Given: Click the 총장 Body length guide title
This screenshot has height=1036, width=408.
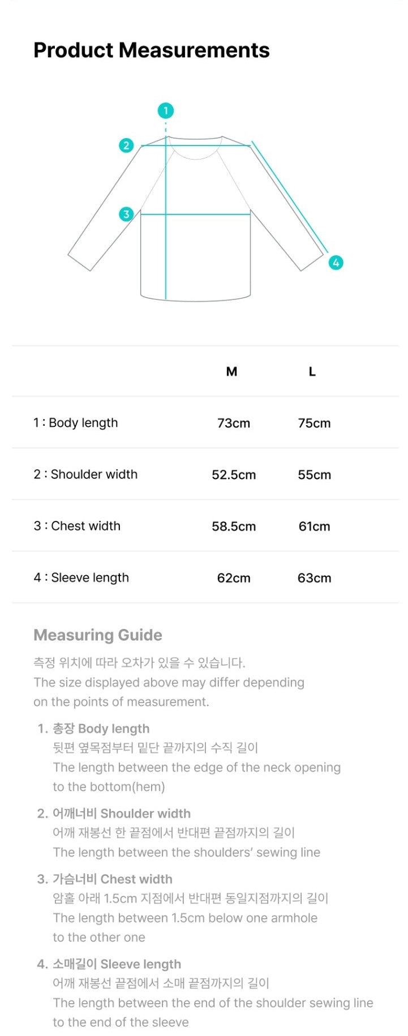Looking at the screenshot, I should point(101,729).
